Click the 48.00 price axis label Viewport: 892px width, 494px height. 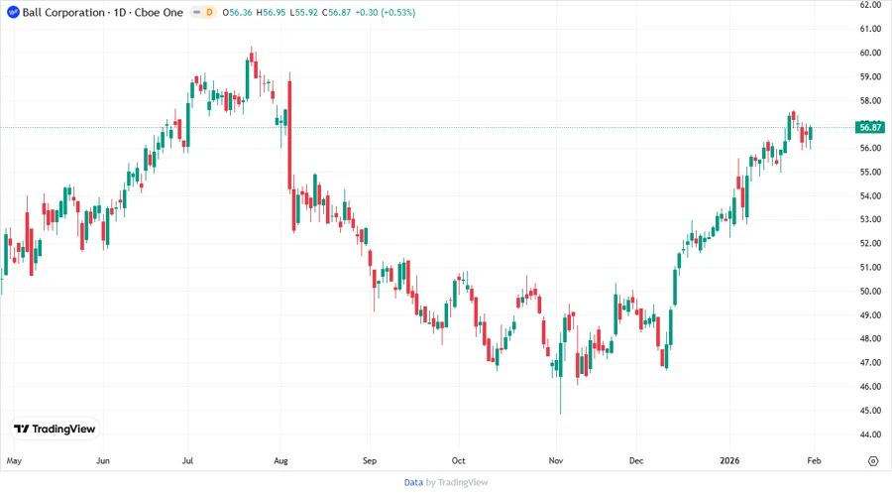coord(870,338)
